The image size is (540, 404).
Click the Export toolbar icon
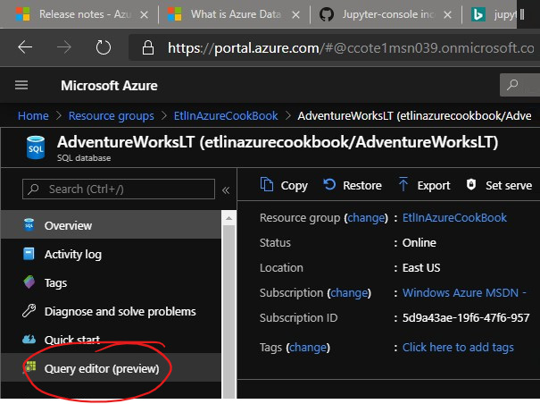pyautogui.click(x=403, y=185)
